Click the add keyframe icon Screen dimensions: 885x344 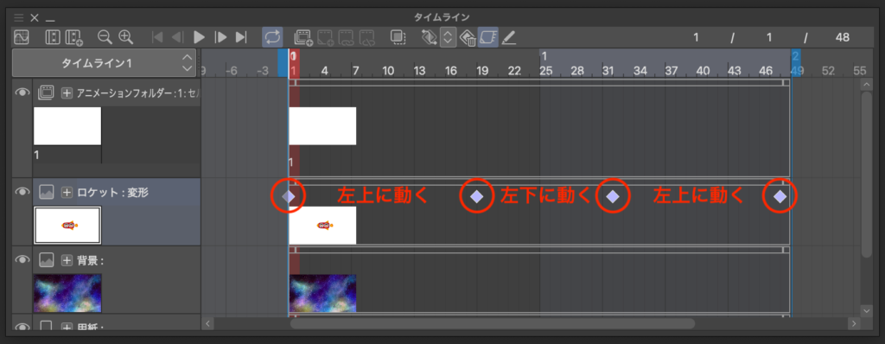point(430,37)
